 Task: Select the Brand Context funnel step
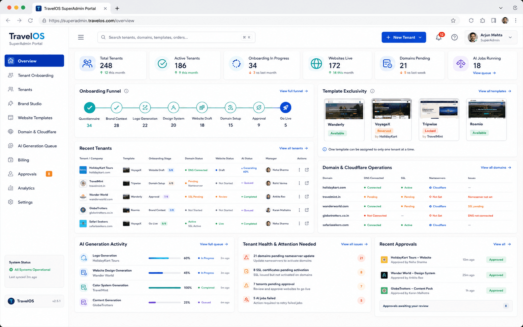(x=116, y=107)
